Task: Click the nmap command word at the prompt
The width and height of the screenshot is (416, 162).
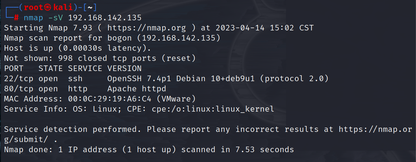Action: (33, 17)
